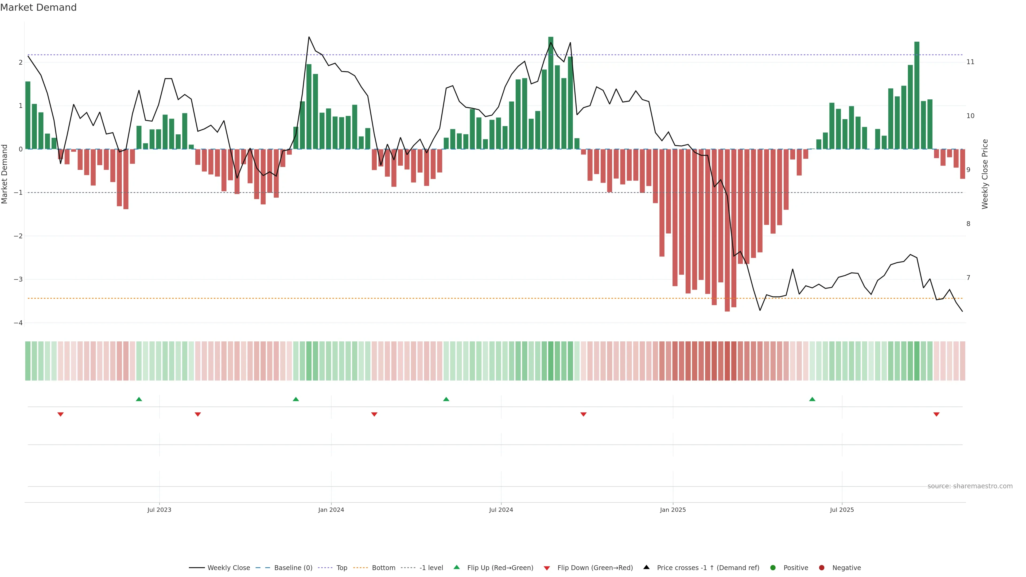Click the rightmost red flip-down marker
This screenshot has height=577, width=1026.
coord(936,414)
